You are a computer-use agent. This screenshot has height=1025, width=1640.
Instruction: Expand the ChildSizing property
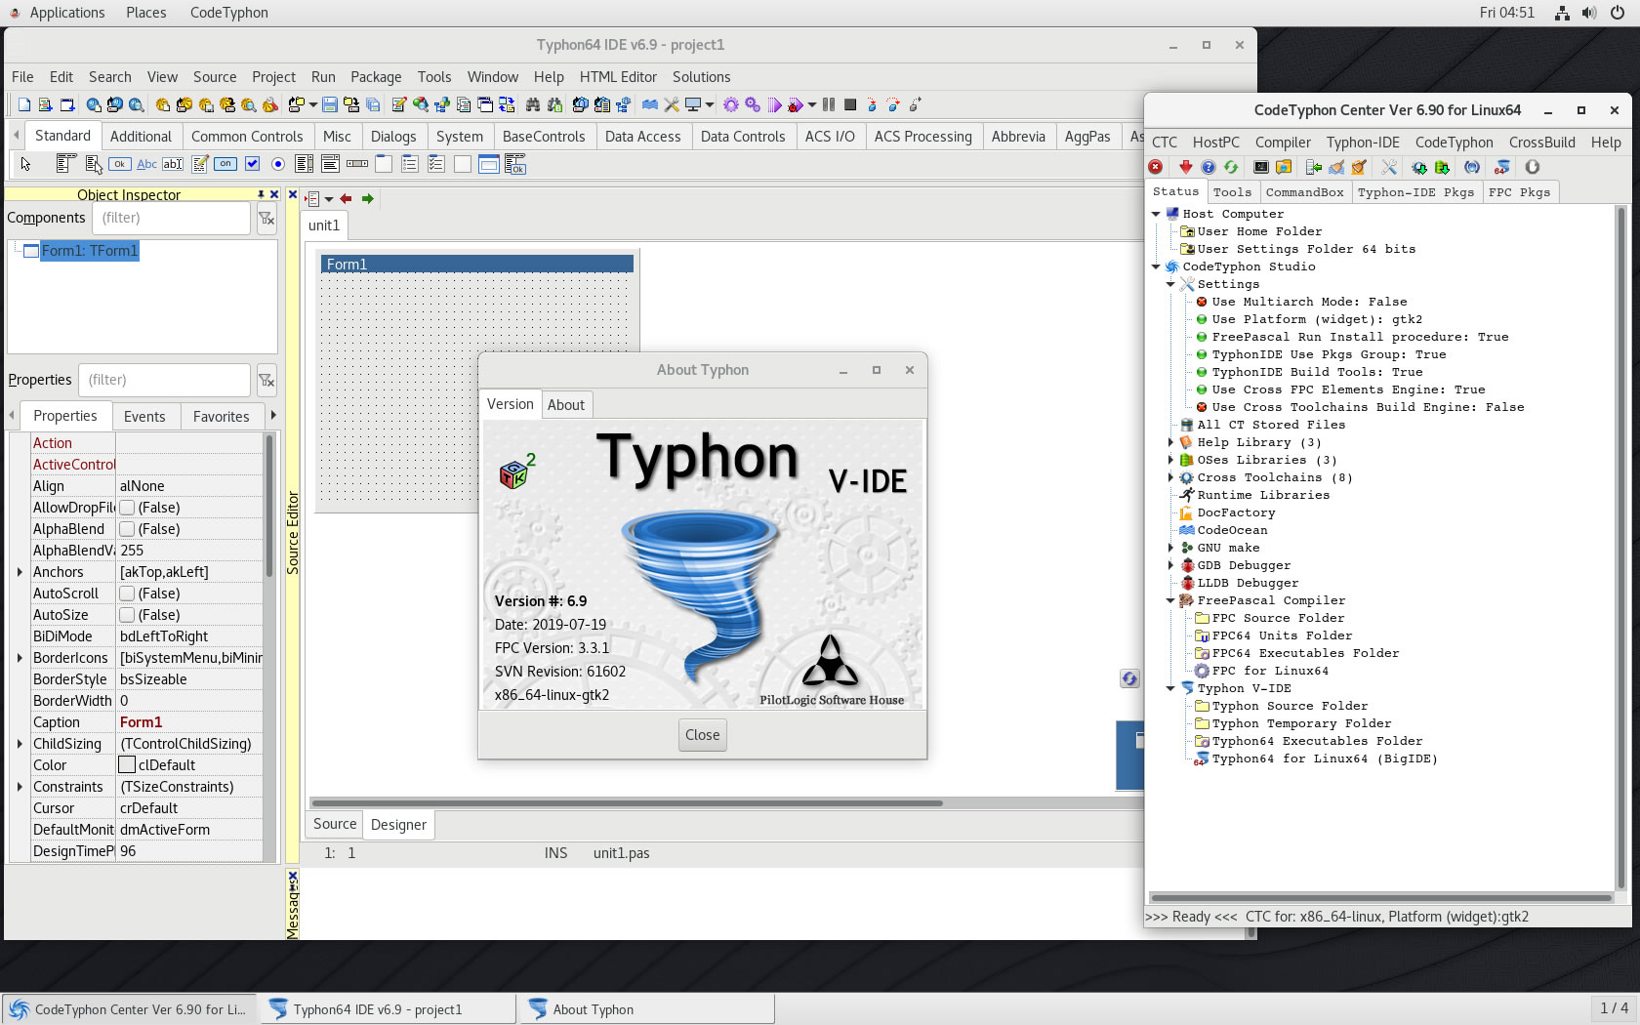click(x=20, y=744)
